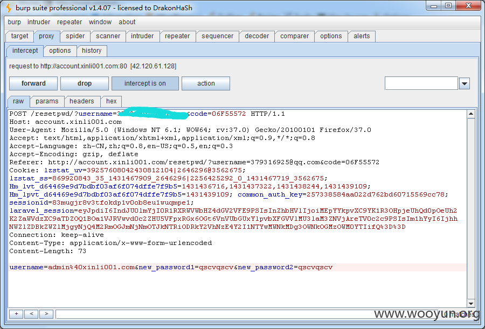Select the proxy tab

[46, 36]
